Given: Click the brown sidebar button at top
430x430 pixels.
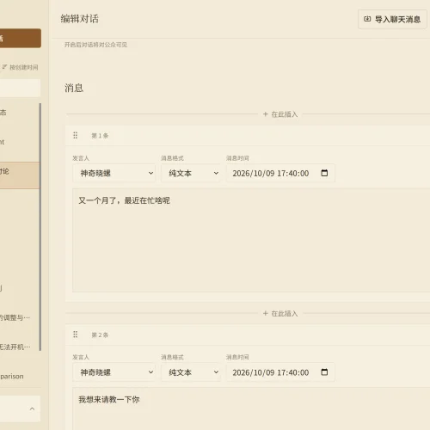Looking at the screenshot, I should coord(21,38).
